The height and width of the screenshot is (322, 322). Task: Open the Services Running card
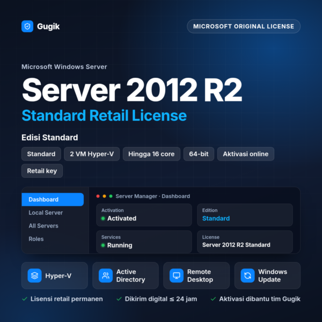(x=144, y=241)
